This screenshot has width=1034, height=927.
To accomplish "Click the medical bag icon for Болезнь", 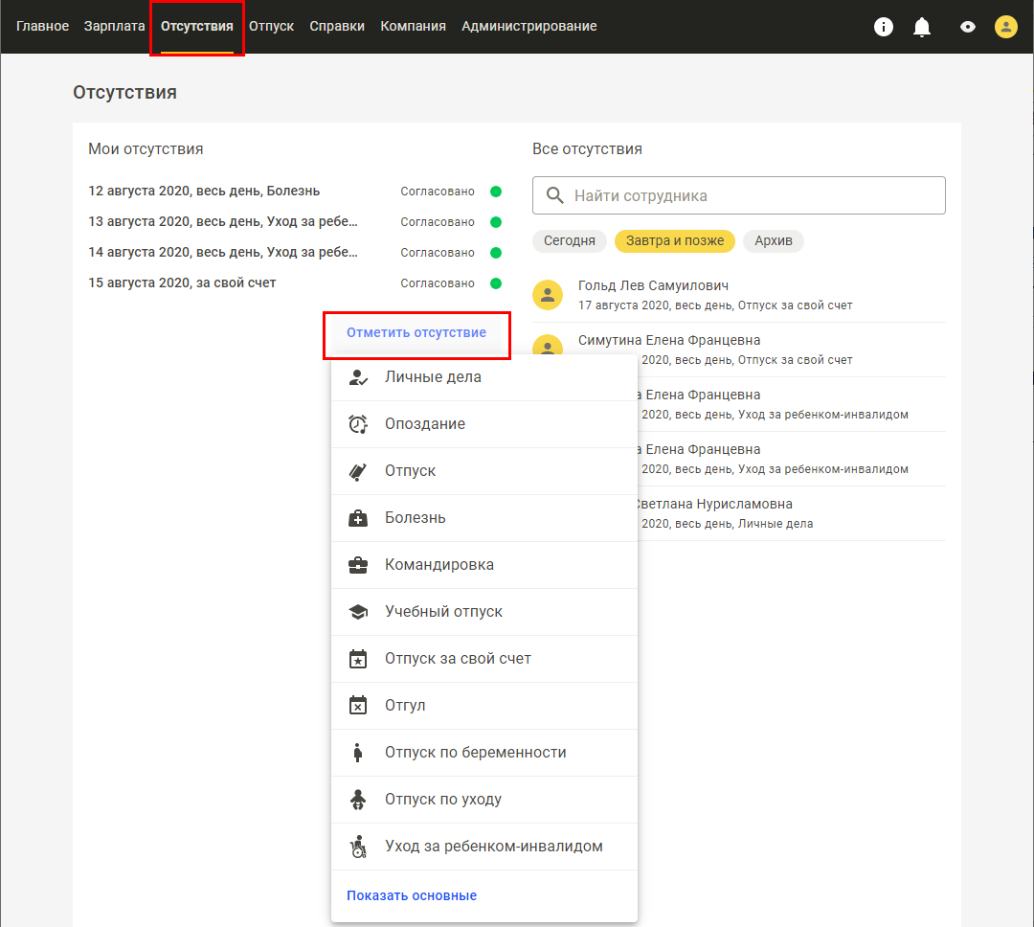I will (357, 518).
